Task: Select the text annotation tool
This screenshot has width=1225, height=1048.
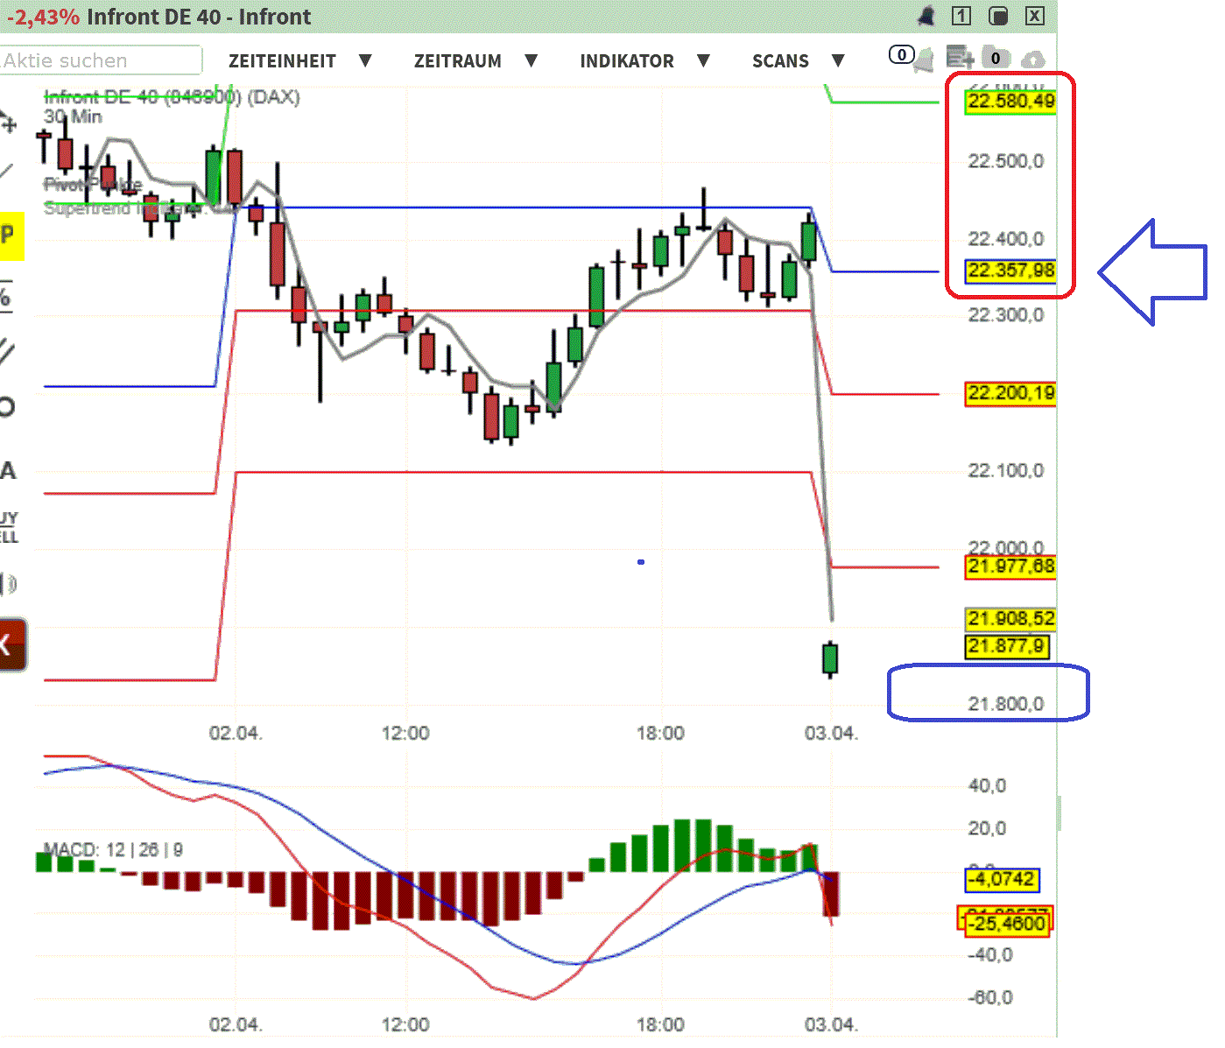Action: click(x=7, y=470)
